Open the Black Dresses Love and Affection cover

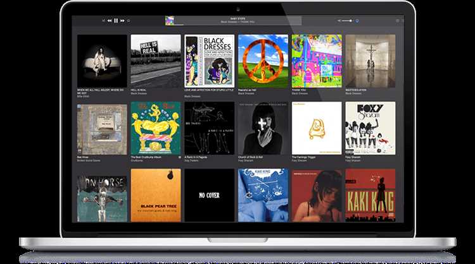pyautogui.click(x=210, y=61)
